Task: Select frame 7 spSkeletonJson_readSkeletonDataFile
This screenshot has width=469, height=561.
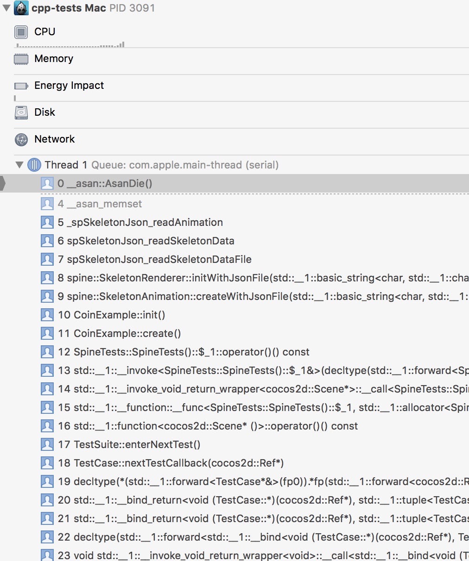Action: [x=154, y=260]
